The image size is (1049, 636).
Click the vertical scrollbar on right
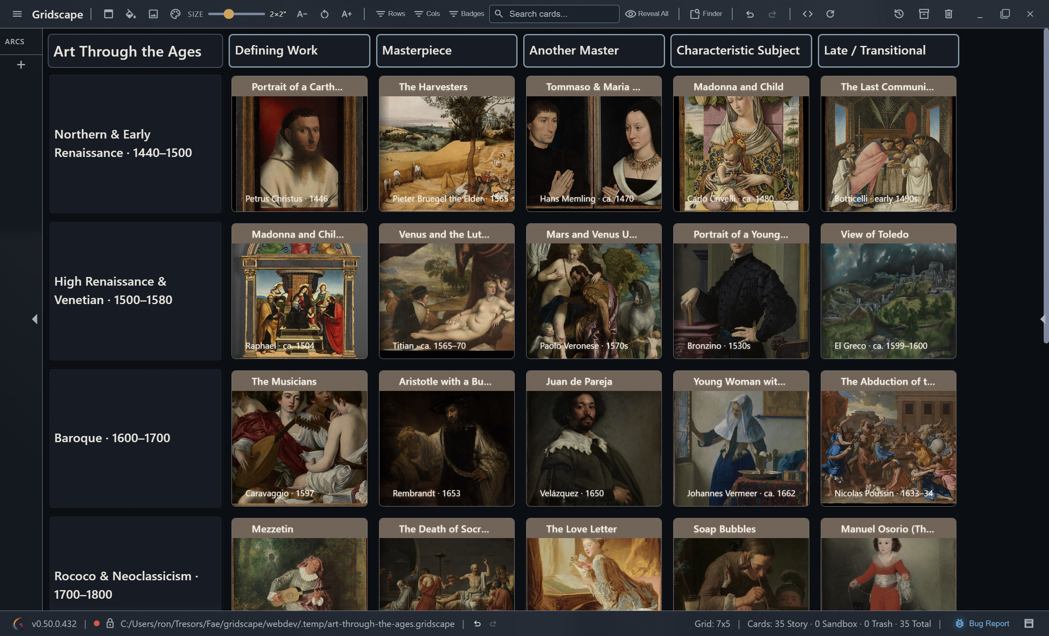pos(1046,186)
